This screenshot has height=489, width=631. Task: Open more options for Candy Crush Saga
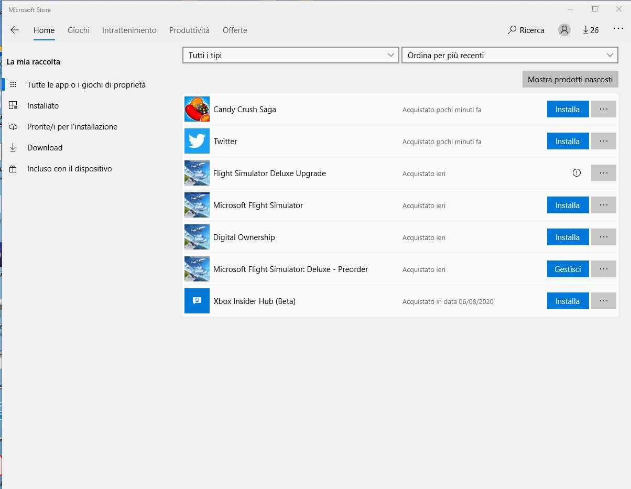coord(604,110)
